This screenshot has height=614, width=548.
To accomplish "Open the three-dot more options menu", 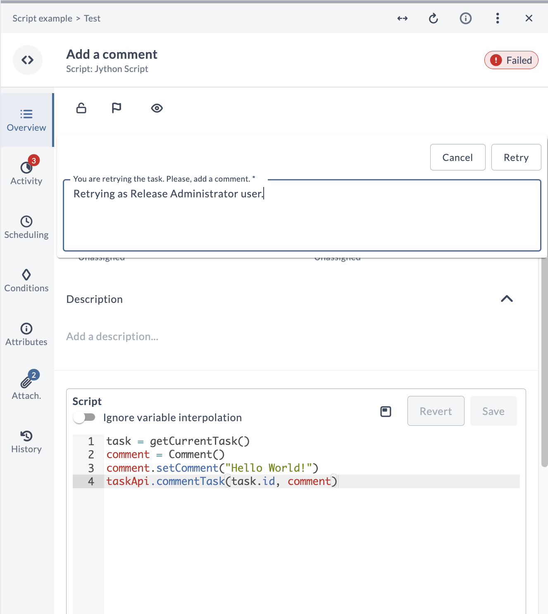I will point(497,18).
